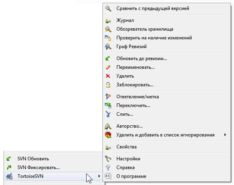This screenshot has width=234, height=185.
Task: Open 'Настройки' from the menu
Action: point(166,159)
